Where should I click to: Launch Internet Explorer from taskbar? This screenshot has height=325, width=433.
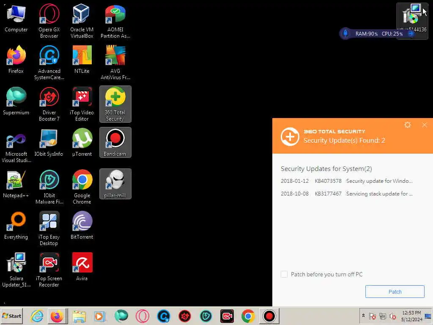(37, 316)
